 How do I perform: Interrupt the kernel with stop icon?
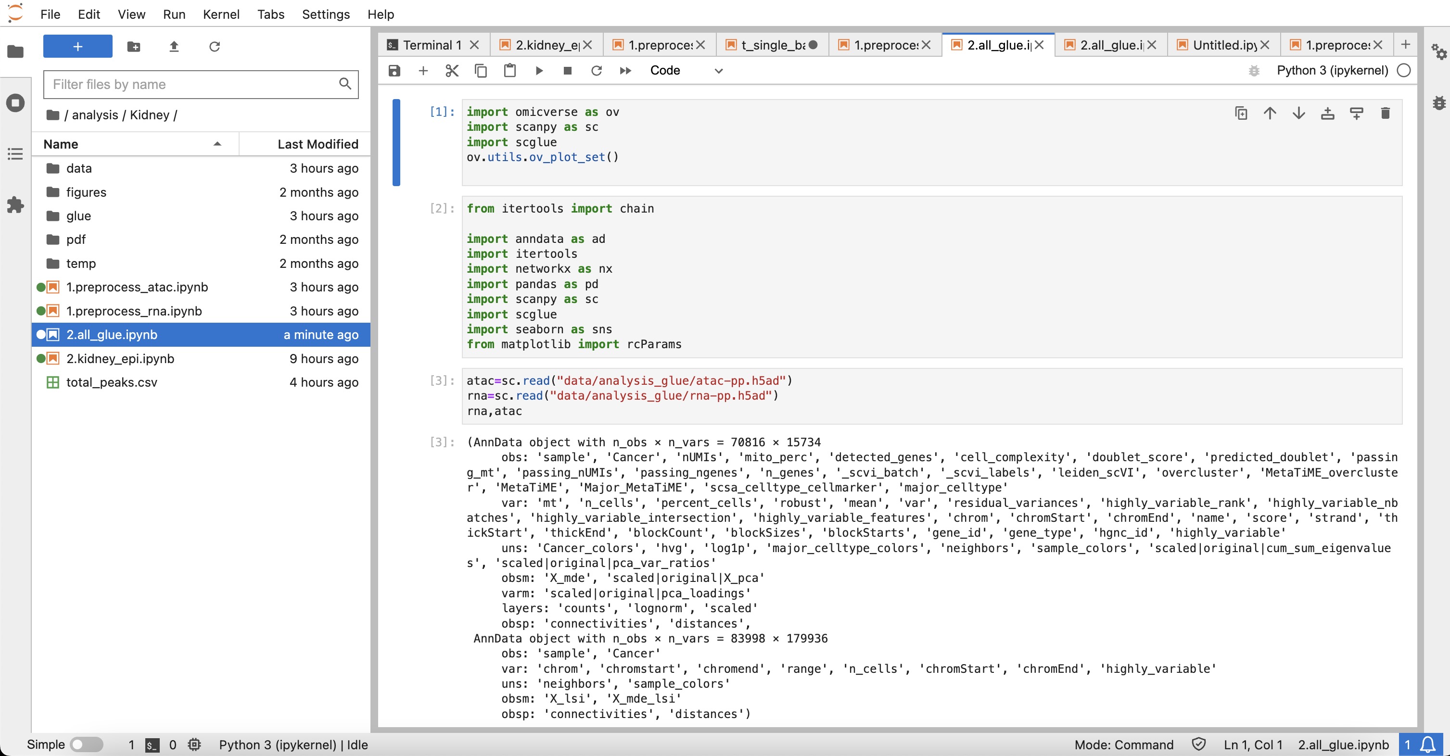[567, 70]
